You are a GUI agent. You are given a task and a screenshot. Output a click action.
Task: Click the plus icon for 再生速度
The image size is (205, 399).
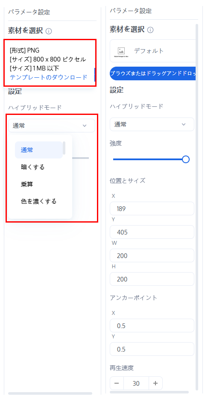pyautogui.click(x=155, y=383)
